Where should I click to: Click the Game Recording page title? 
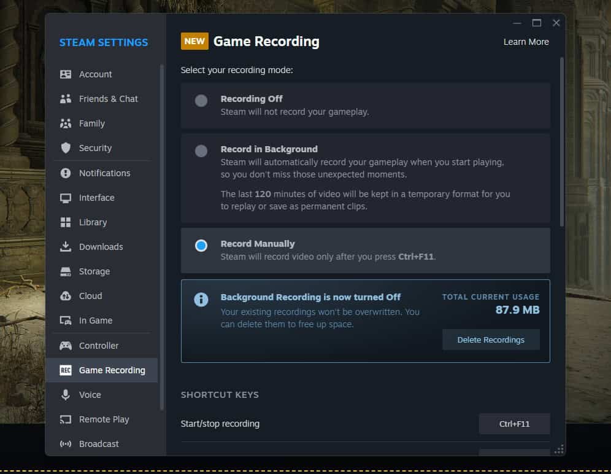coord(266,41)
